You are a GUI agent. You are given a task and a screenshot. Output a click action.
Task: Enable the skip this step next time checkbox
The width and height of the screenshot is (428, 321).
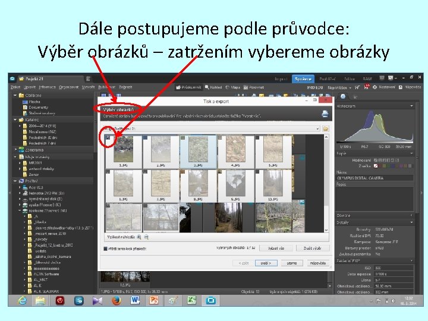[x=106, y=248]
